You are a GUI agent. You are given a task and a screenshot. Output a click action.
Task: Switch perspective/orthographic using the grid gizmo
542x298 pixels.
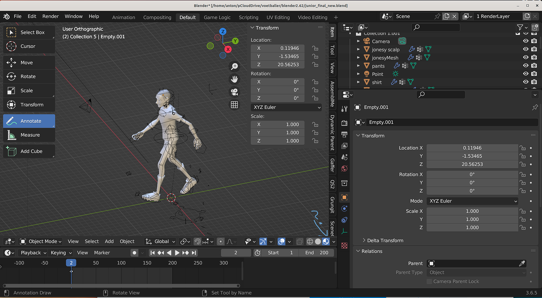pos(234,105)
